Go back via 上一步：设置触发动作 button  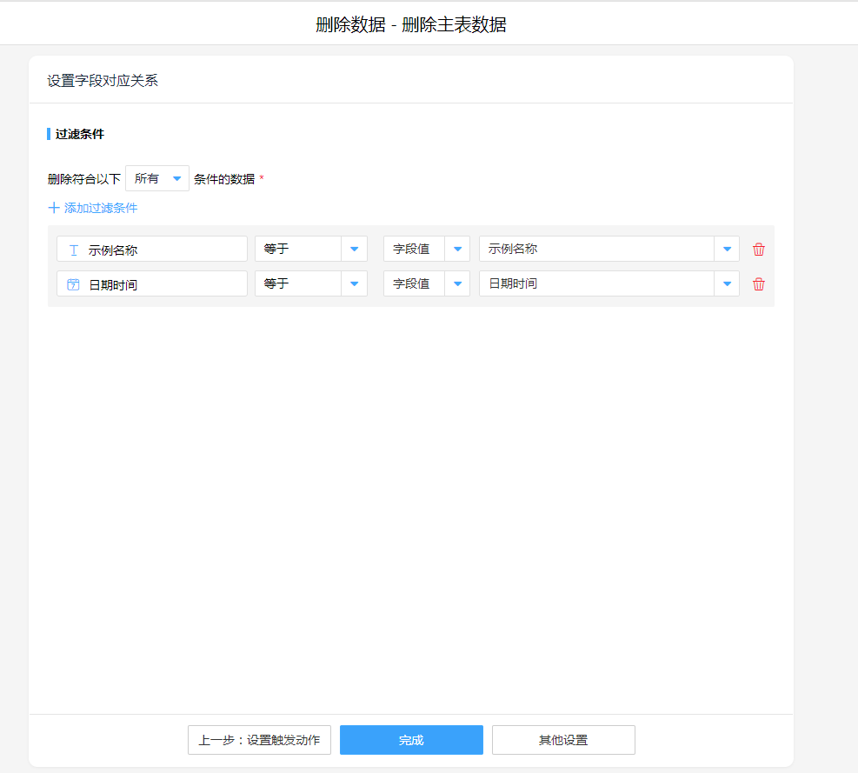point(259,740)
